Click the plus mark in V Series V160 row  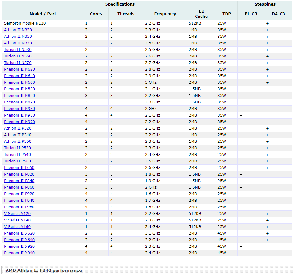click(x=268, y=227)
